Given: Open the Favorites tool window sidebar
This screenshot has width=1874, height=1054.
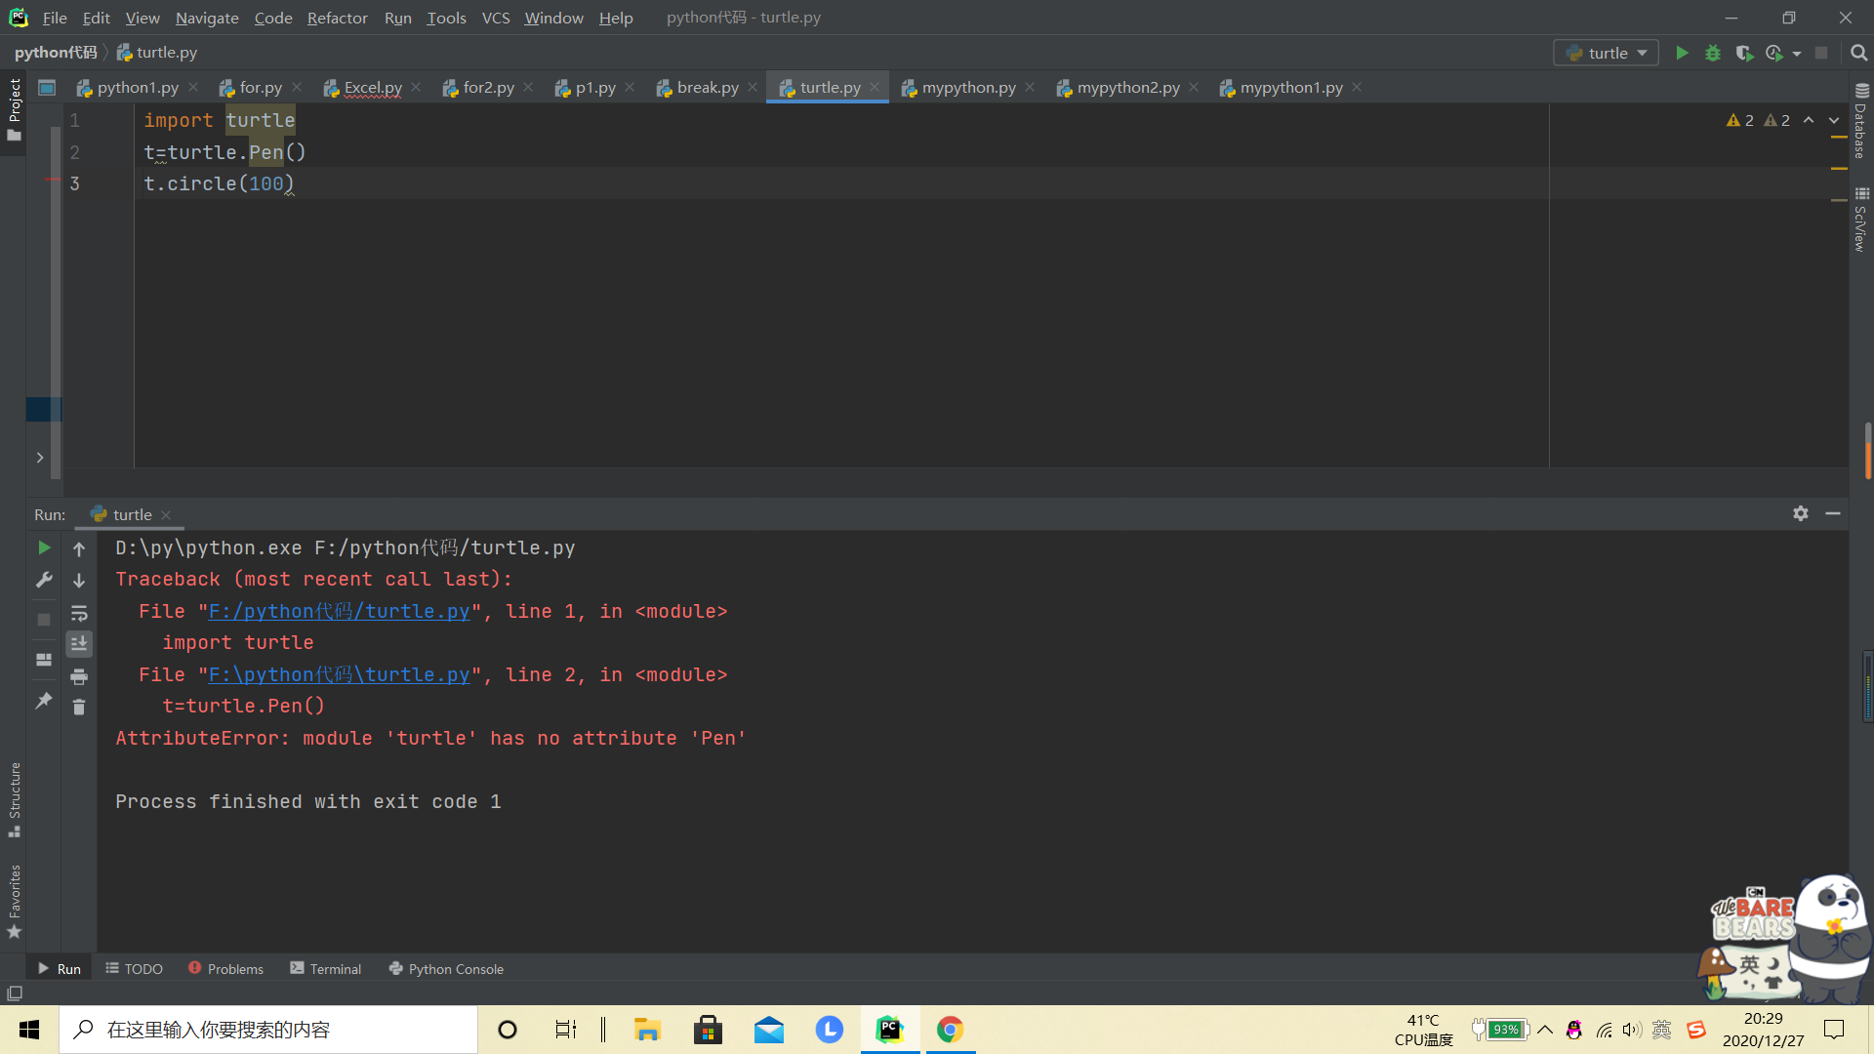Looking at the screenshot, I should coord(14,902).
